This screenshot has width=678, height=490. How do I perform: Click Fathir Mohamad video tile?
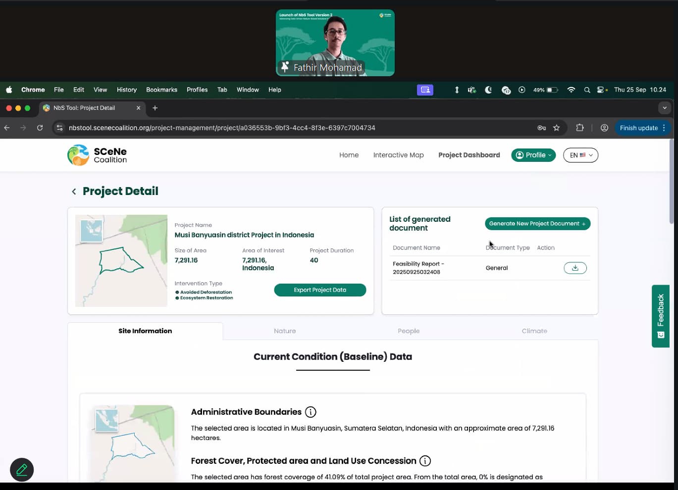335,43
